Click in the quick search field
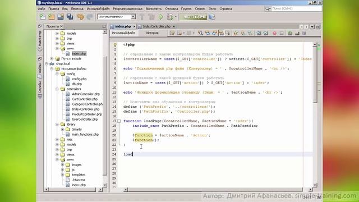 pos(296,9)
